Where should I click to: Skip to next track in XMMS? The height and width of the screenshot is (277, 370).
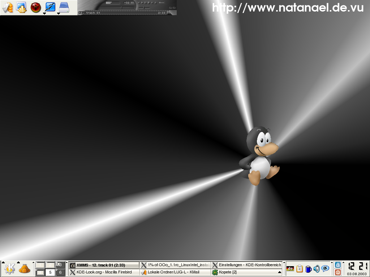pos(152,3)
